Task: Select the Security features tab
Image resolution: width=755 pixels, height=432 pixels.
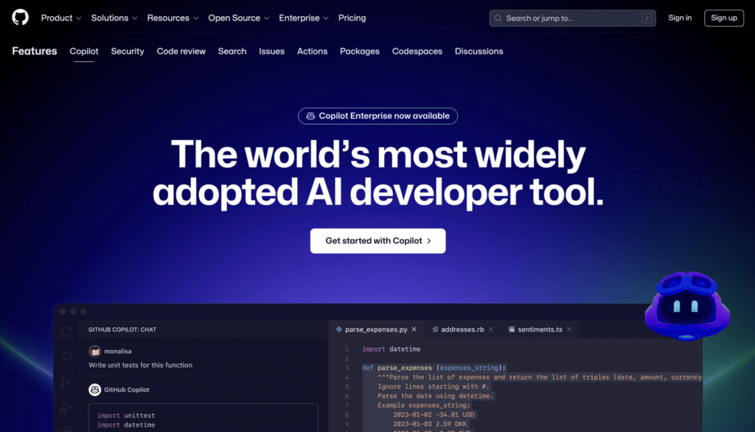Action: (x=128, y=51)
